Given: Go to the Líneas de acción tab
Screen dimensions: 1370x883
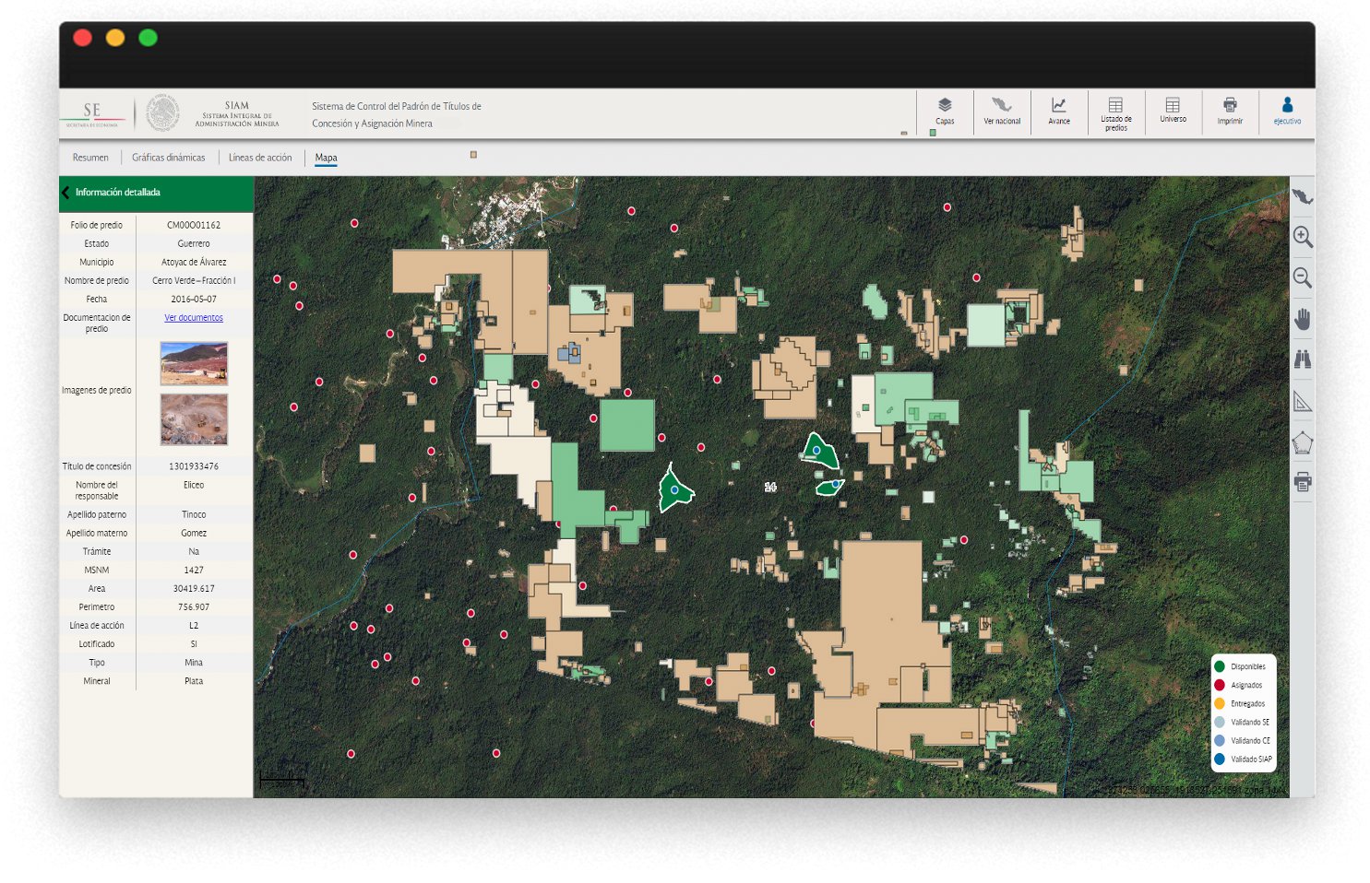Looking at the screenshot, I should tap(260, 158).
